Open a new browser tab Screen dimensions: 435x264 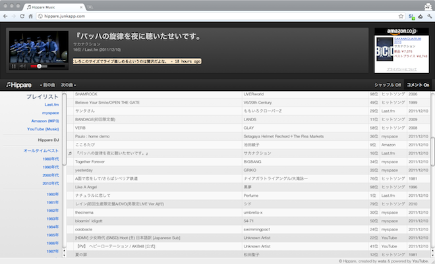pyautogui.click(x=90, y=7)
